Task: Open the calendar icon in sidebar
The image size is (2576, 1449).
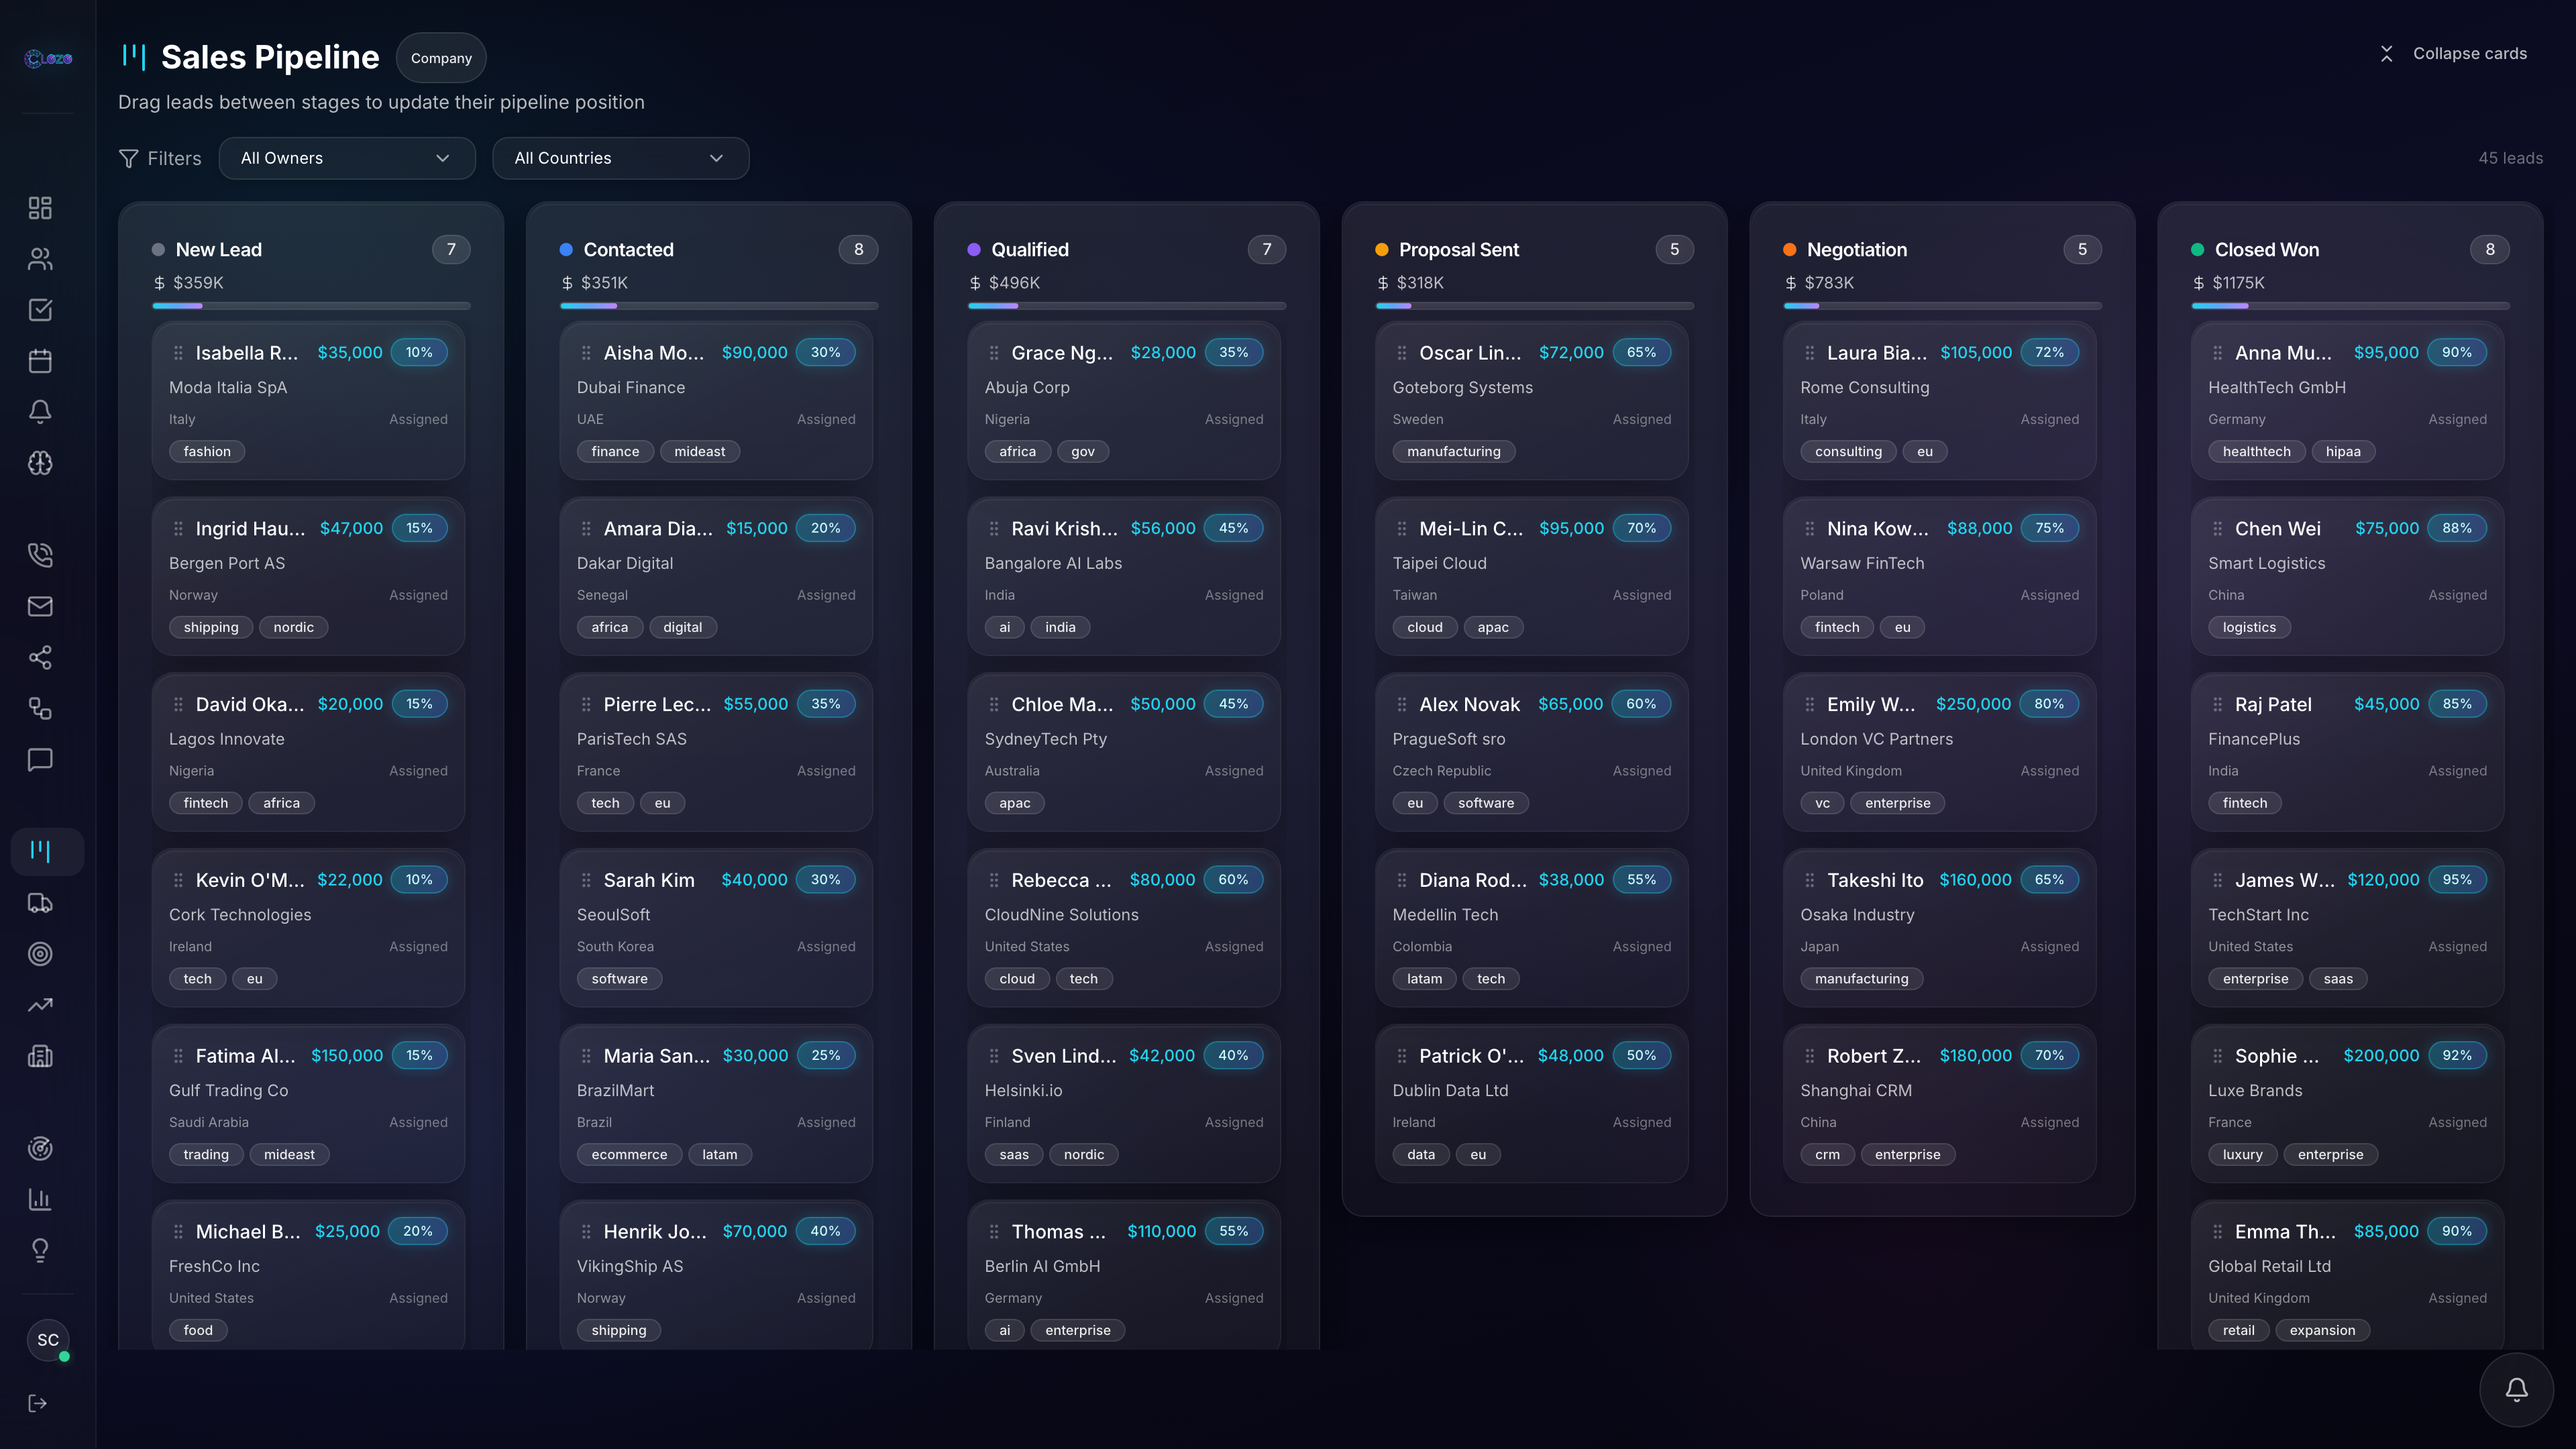Action: [x=40, y=361]
